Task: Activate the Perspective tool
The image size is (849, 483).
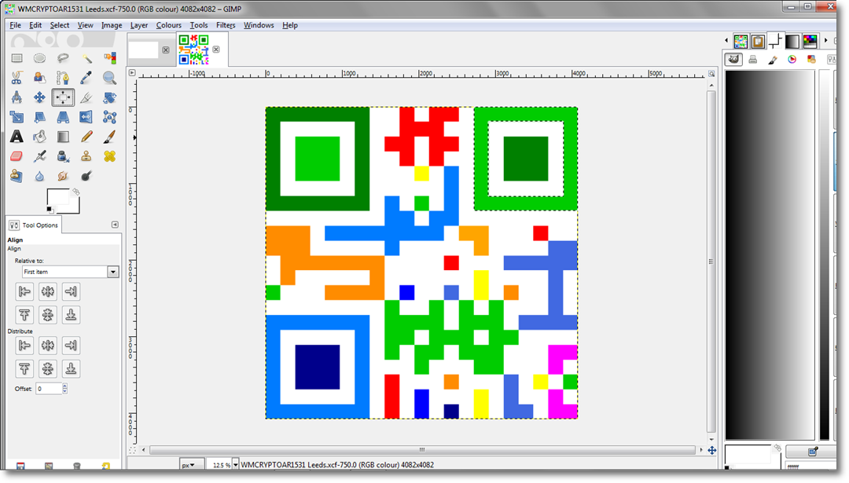Action: point(63,117)
